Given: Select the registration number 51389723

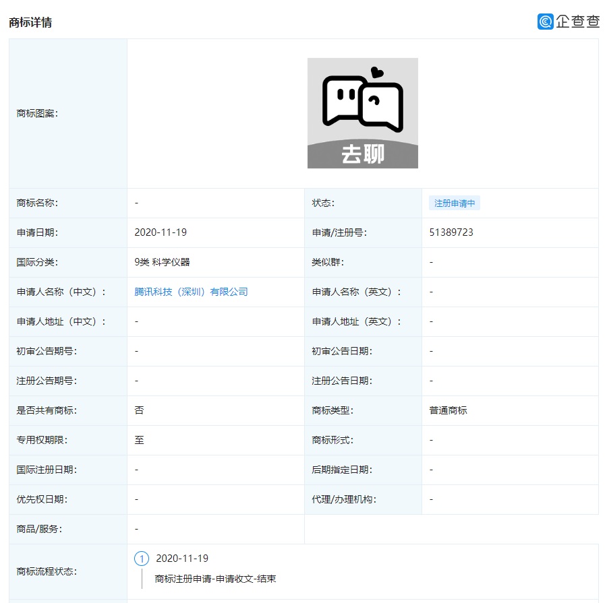Looking at the screenshot, I should 451,232.
